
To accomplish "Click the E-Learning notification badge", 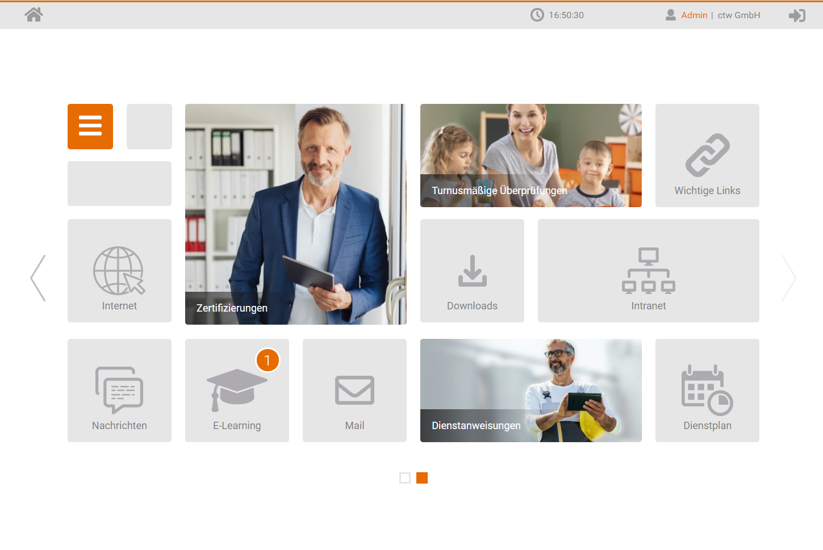I will 268,360.
